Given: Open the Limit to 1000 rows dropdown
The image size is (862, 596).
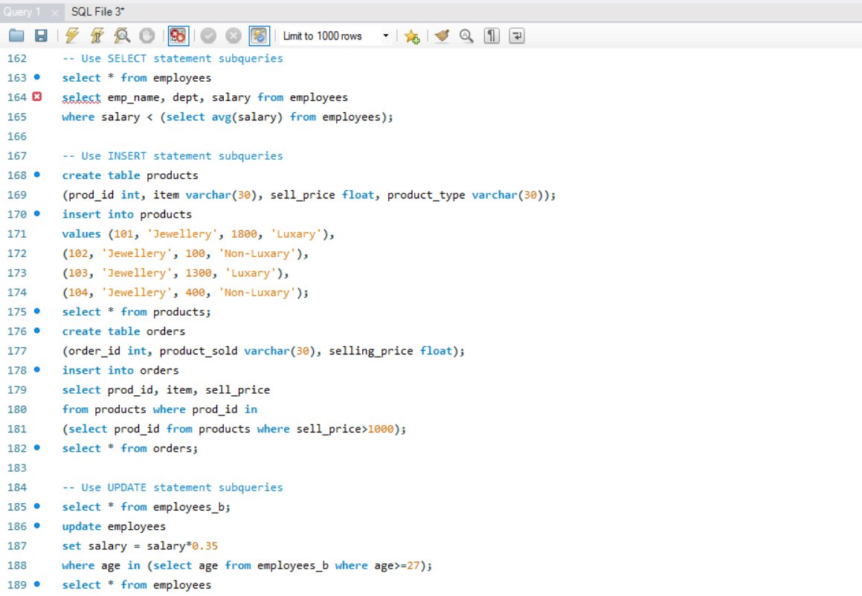Looking at the screenshot, I should pos(336,36).
